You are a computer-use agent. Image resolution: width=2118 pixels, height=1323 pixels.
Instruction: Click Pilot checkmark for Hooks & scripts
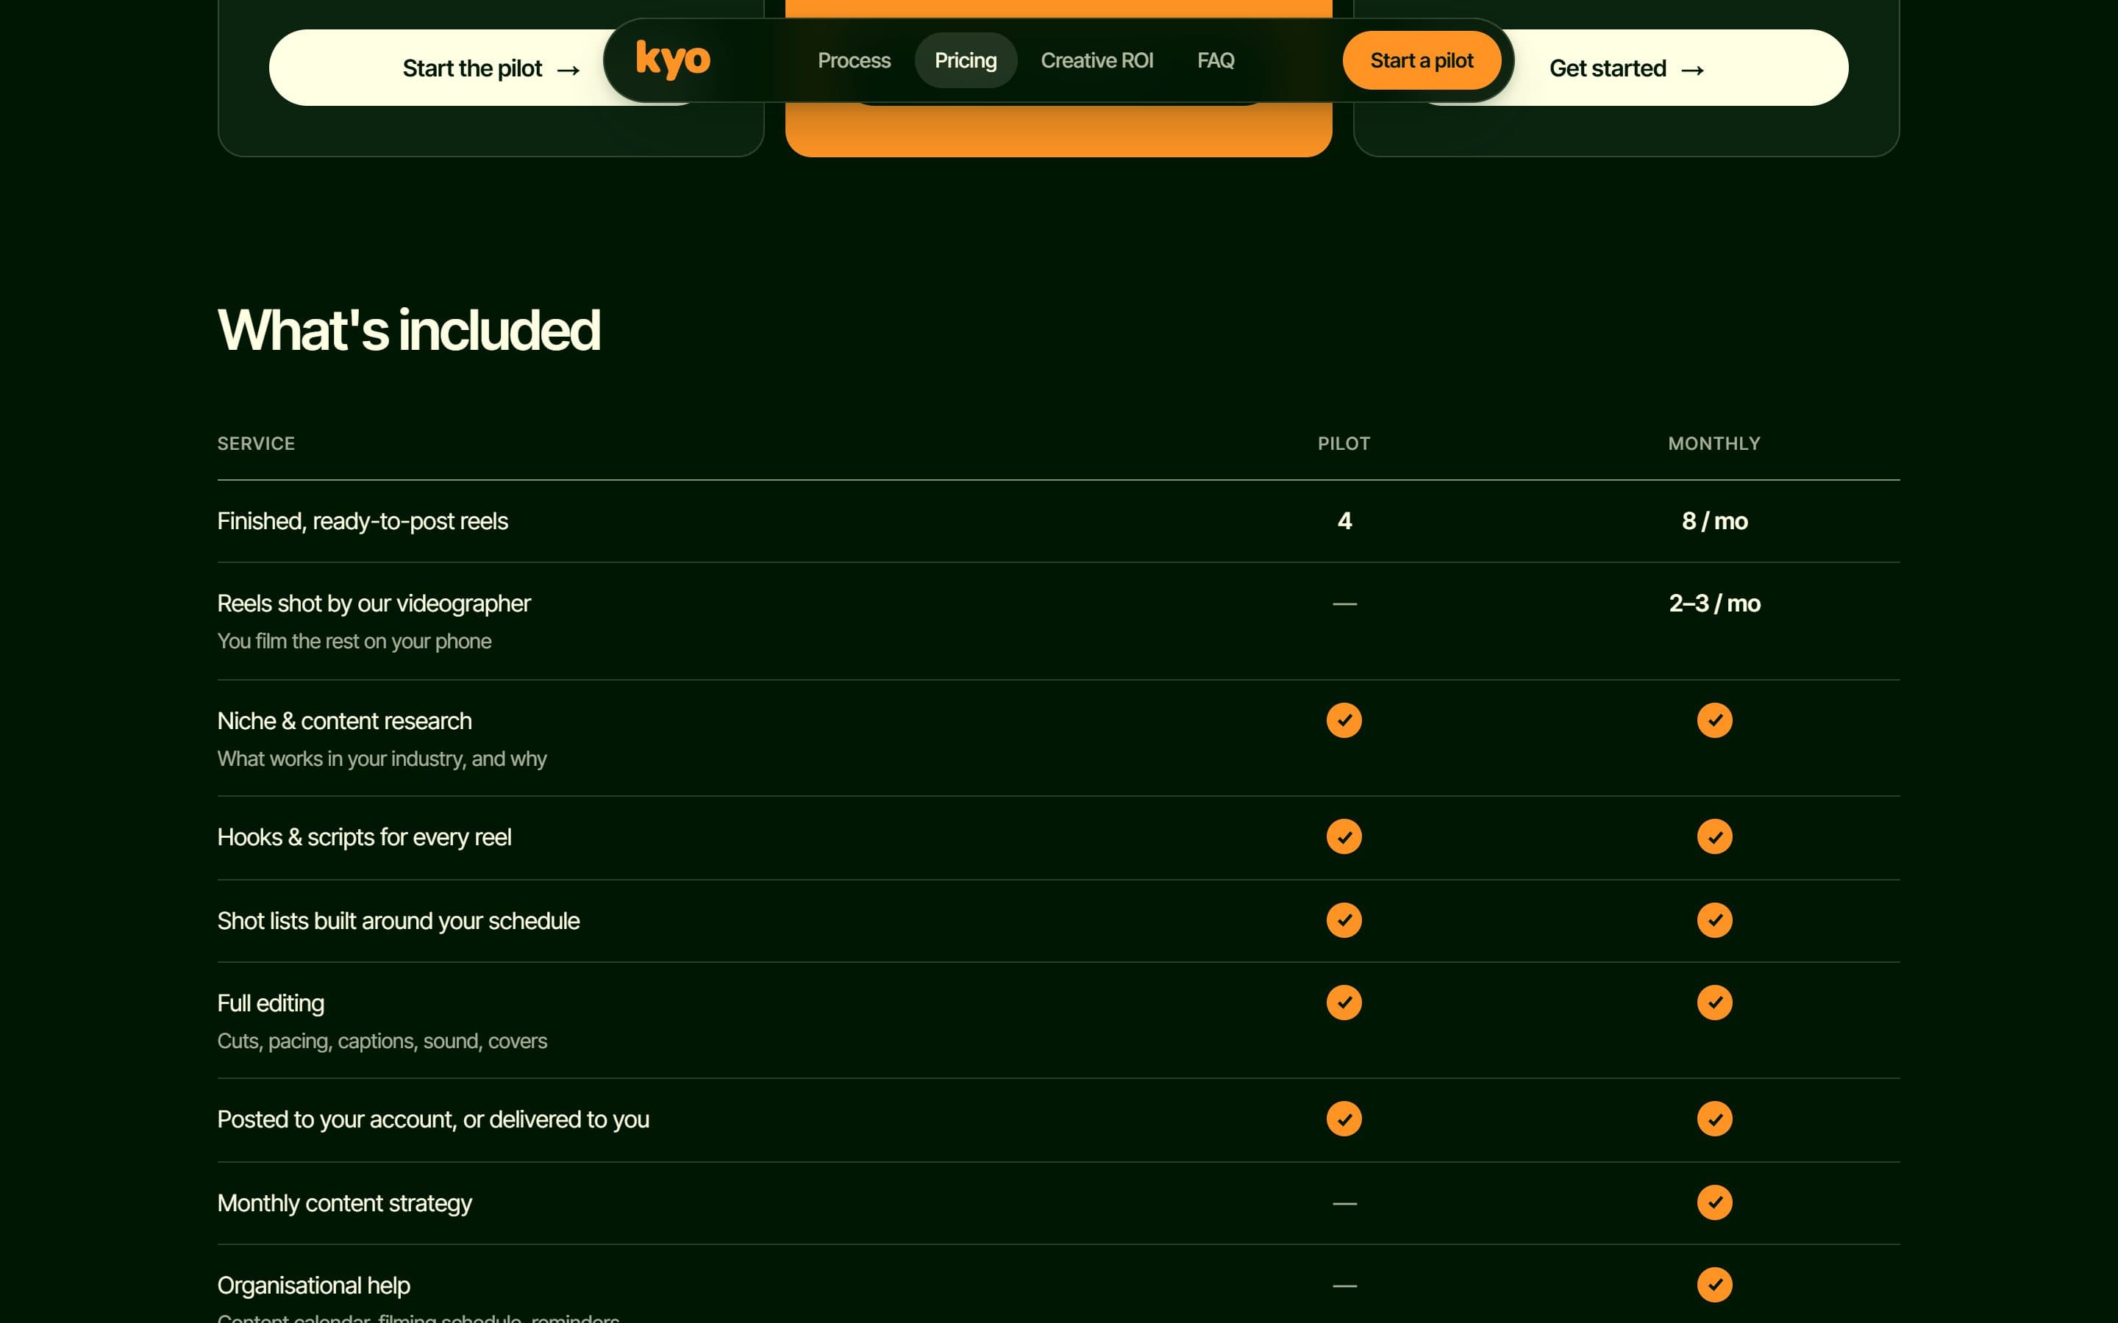(1344, 836)
